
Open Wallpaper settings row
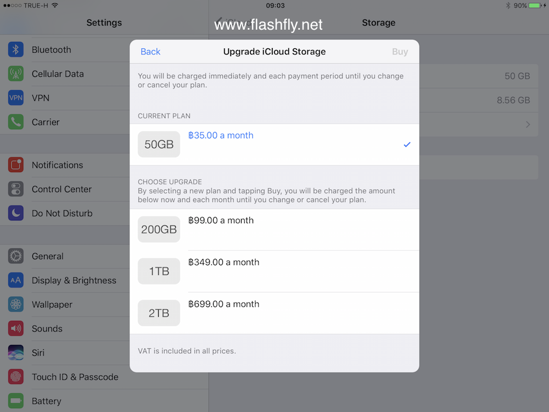[52, 304]
